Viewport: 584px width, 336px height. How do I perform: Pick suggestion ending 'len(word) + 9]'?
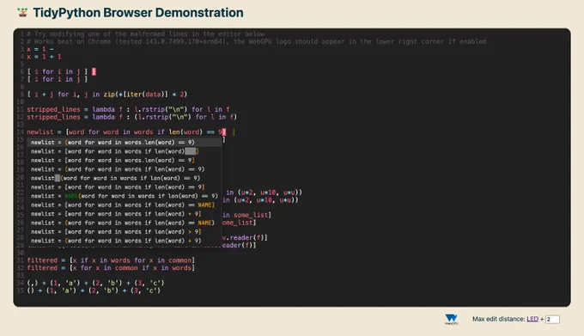pyautogui.click(x=125, y=214)
